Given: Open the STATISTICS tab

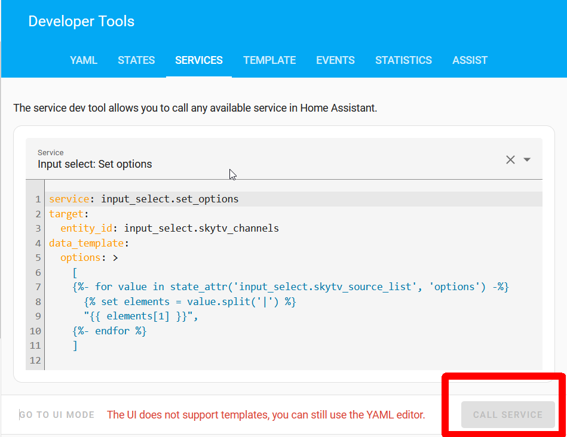Looking at the screenshot, I should 403,60.
